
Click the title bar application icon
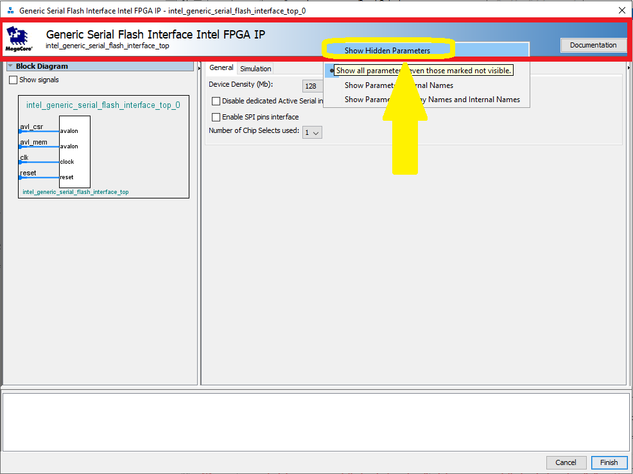[10, 10]
